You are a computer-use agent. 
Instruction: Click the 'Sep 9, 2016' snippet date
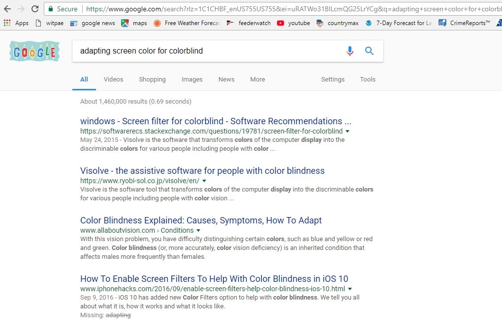pos(96,298)
